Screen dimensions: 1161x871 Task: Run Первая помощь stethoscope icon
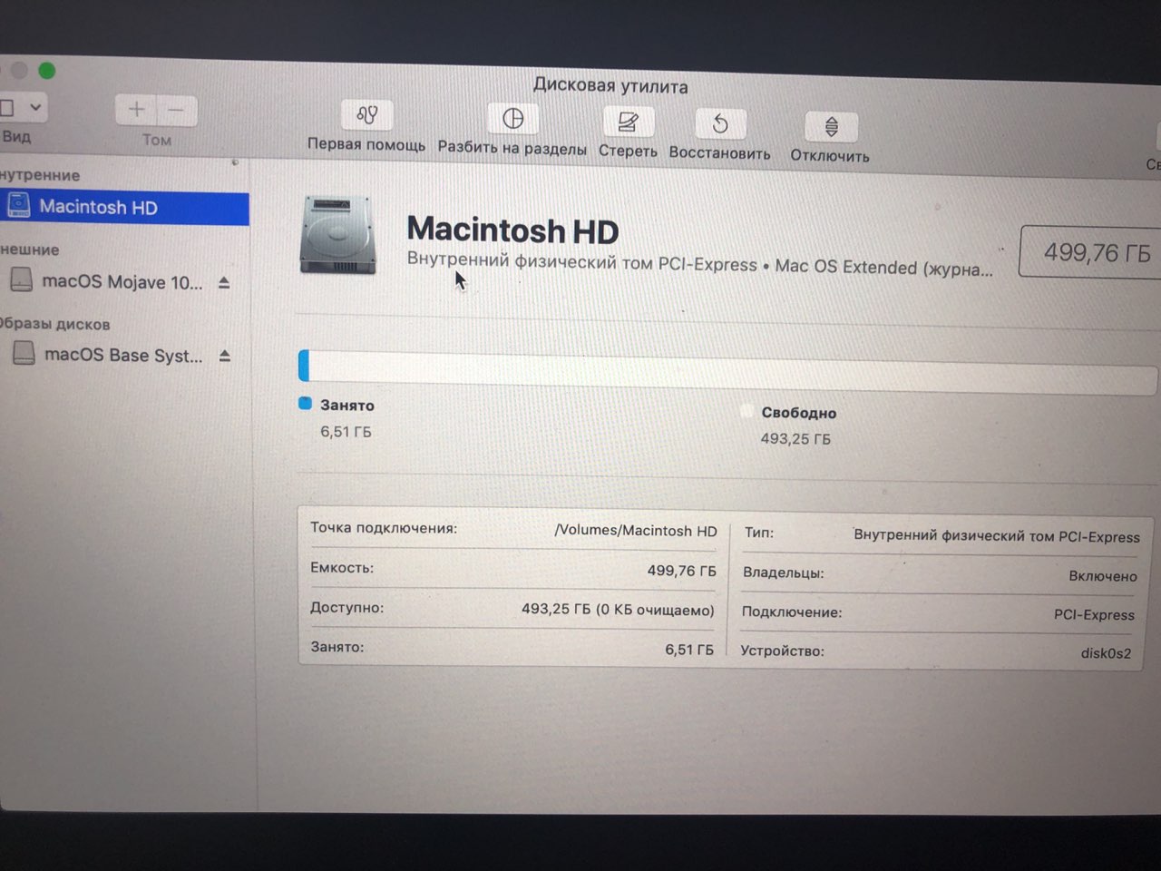366,115
